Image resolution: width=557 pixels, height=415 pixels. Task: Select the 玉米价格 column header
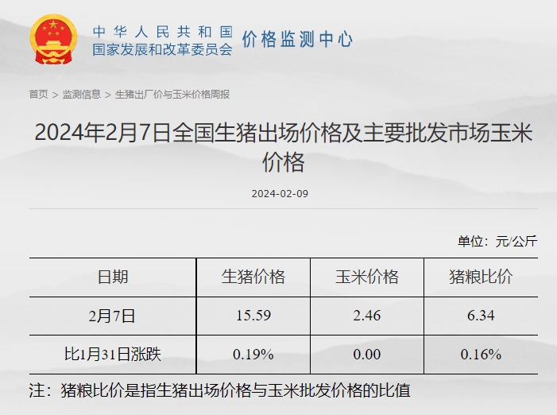click(x=367, y=277)
